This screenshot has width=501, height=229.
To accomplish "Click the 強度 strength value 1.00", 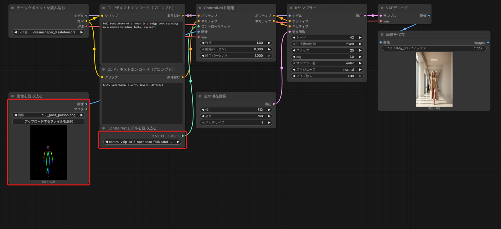I will tap(260, 43).
